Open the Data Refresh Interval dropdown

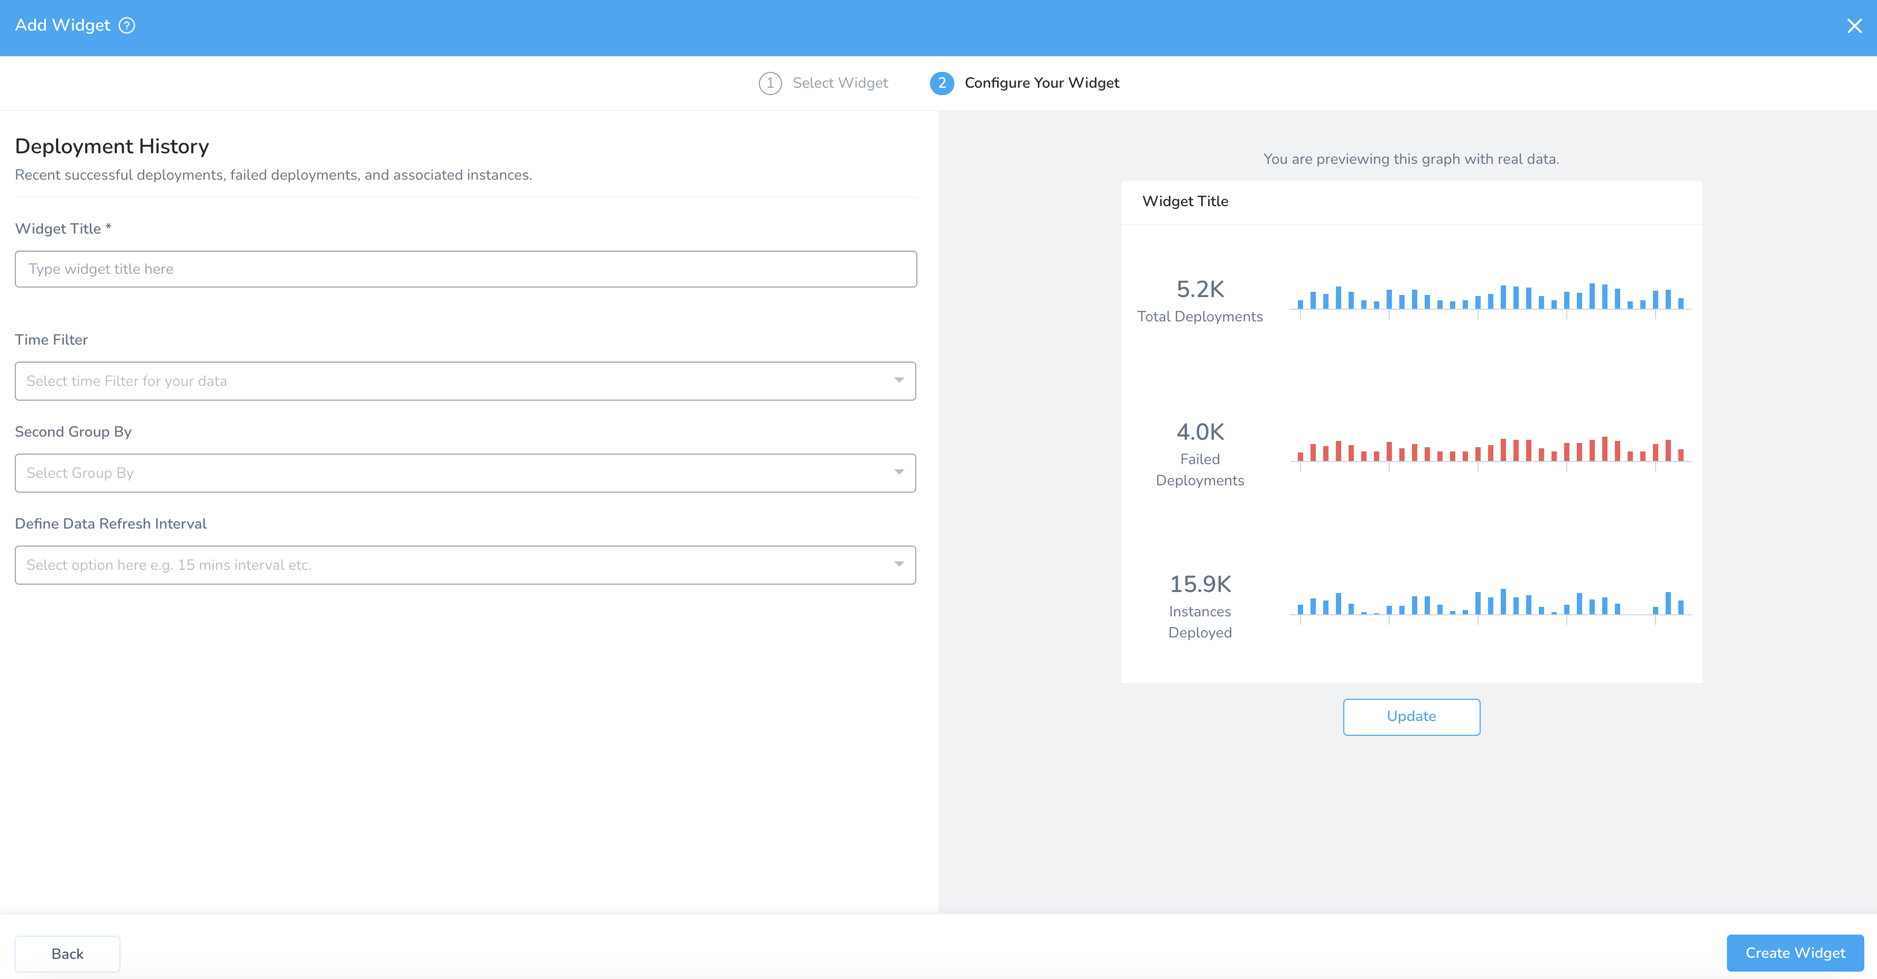(466, 565)
